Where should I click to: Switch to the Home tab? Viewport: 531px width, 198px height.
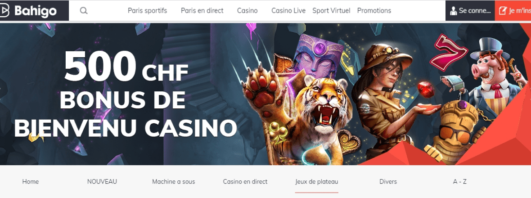point(31,182)
